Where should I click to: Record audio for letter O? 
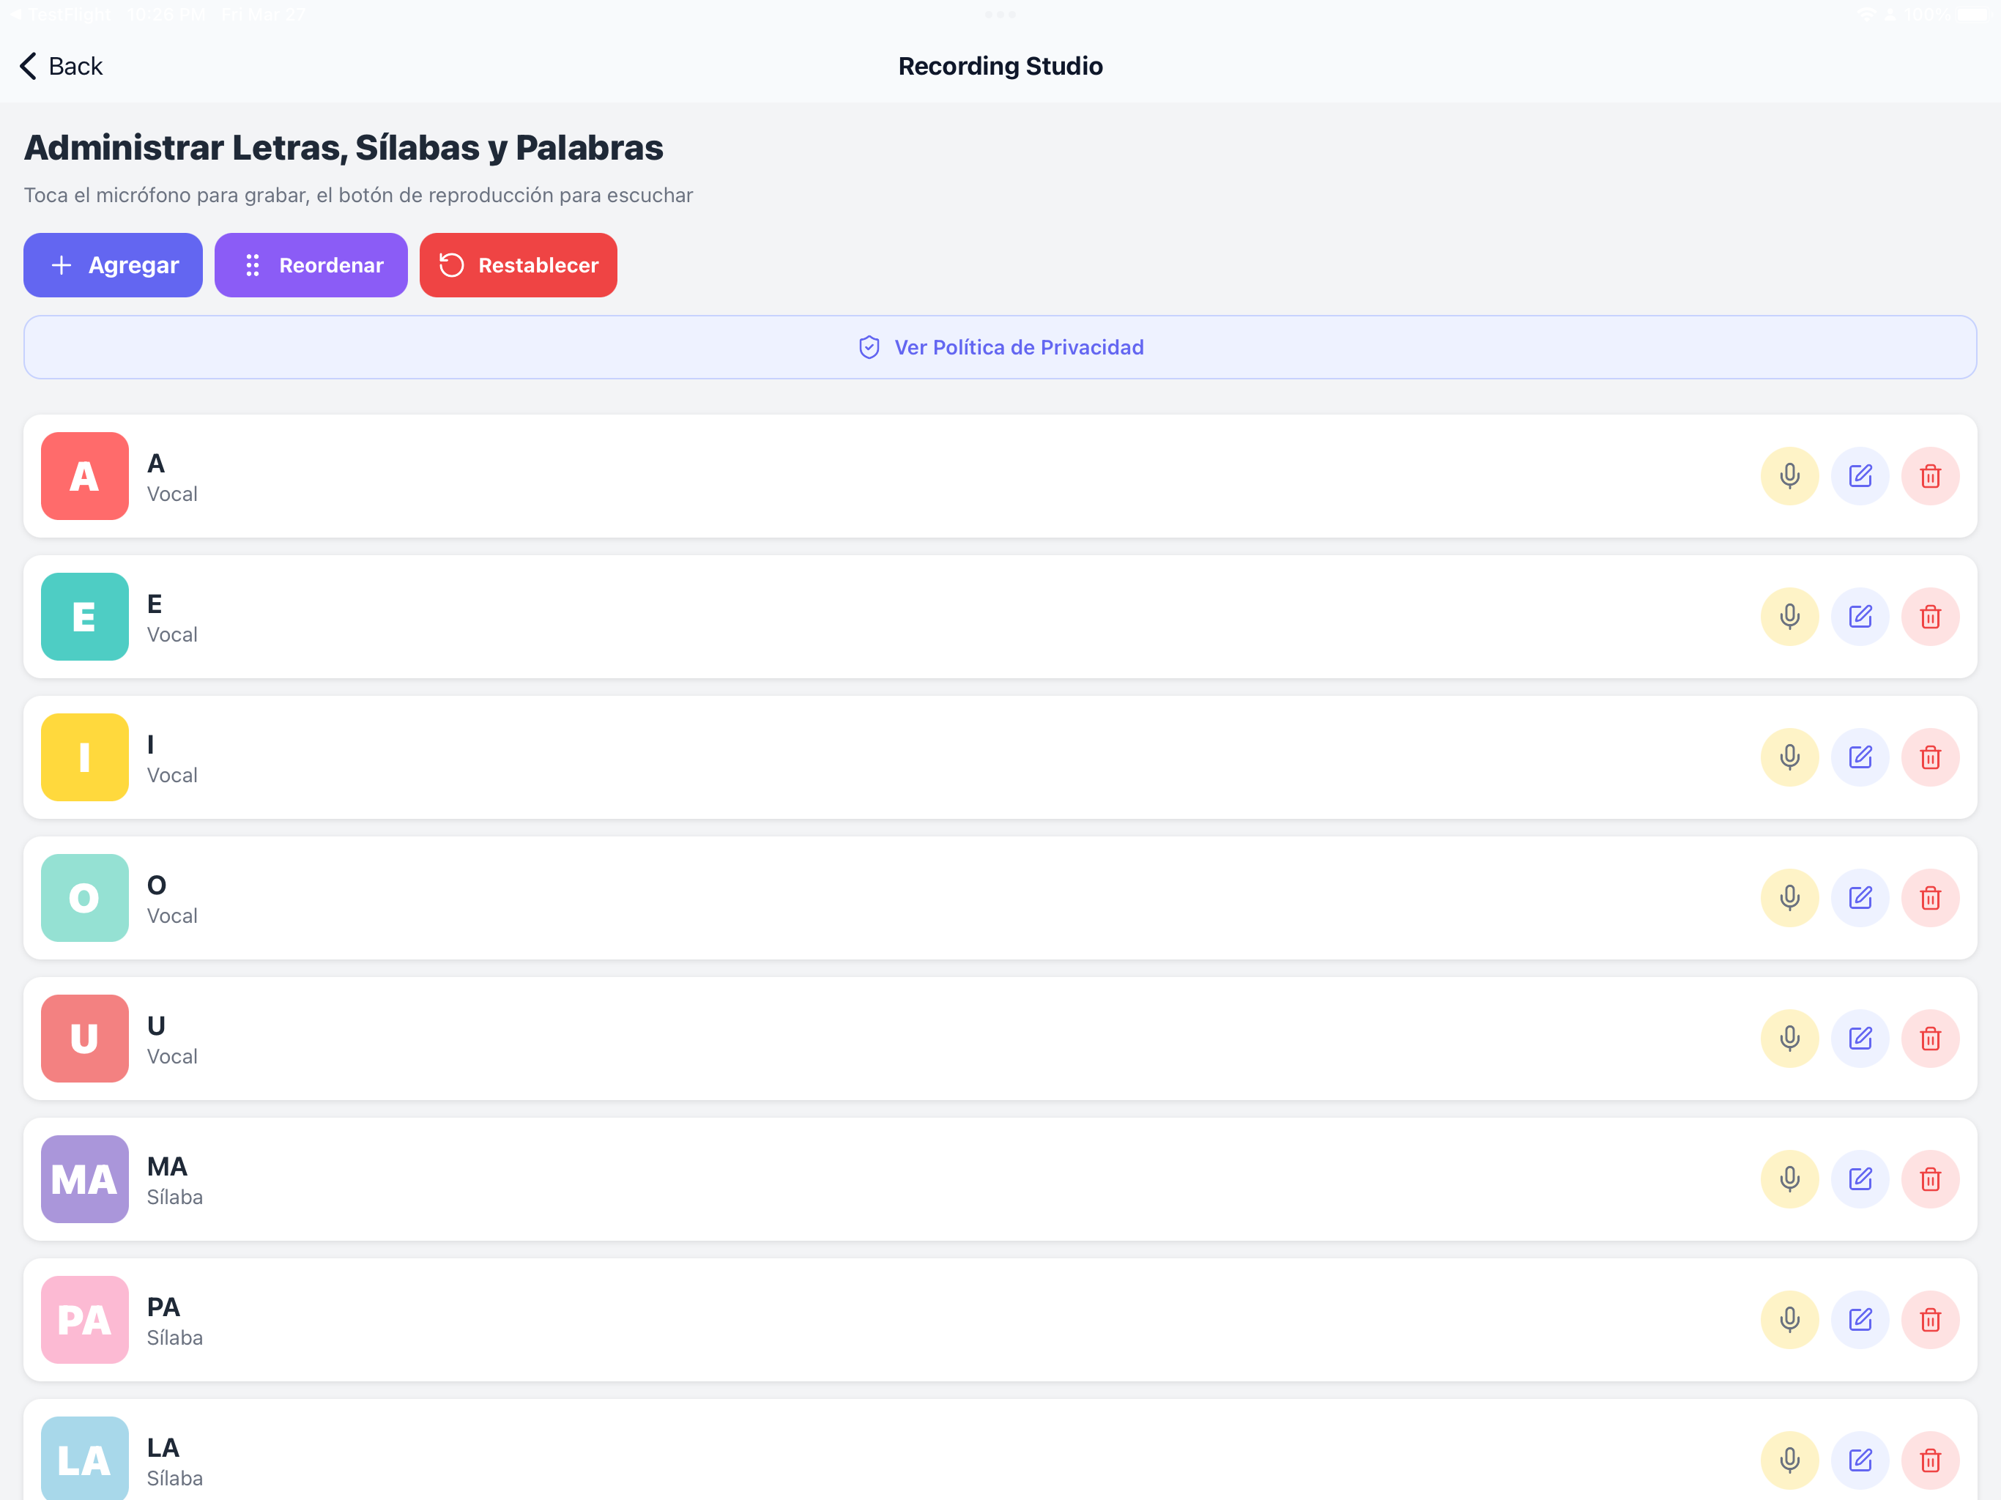point(1789,899)
